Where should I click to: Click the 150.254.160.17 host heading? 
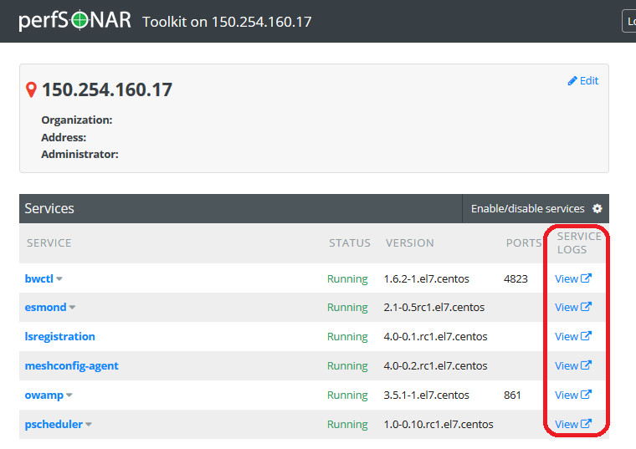pyautogui.click(x=107, y=89)
